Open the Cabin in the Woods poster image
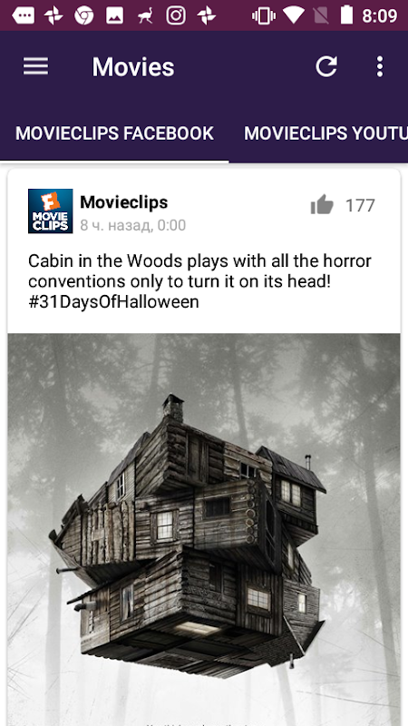 tap(204, 529)
